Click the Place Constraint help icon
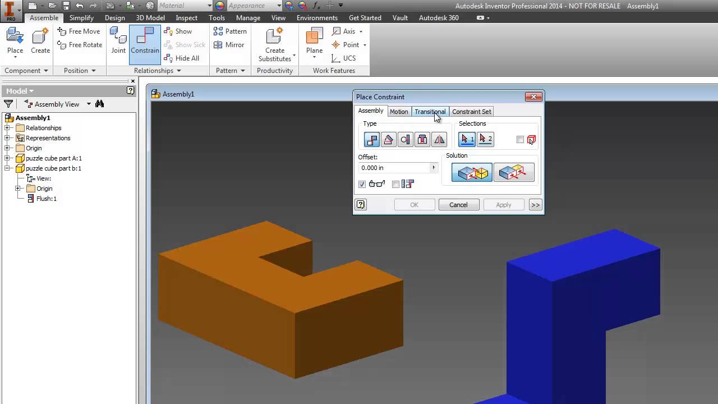Image resolution: width=718 pixels, height=404 pixels. point(361,205)
